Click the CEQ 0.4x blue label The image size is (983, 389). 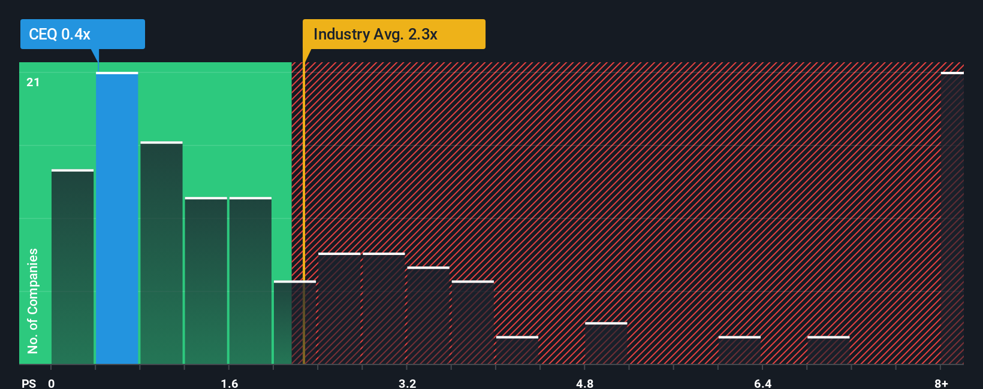tap(82, 34)
